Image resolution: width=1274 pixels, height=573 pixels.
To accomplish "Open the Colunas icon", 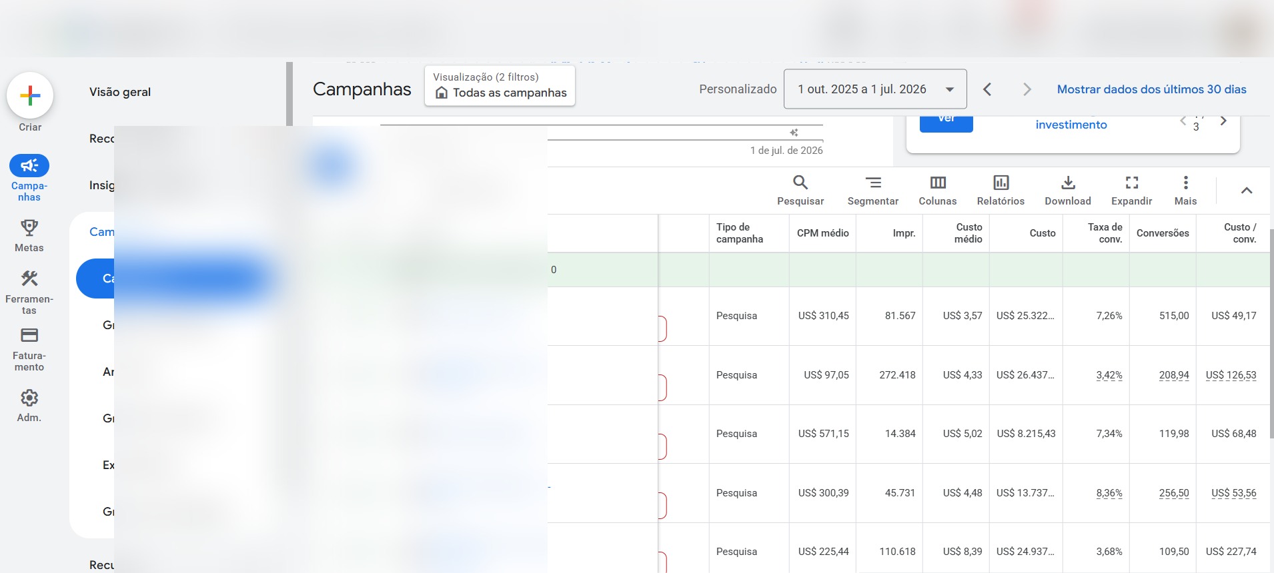I will [x=938, y=183].
